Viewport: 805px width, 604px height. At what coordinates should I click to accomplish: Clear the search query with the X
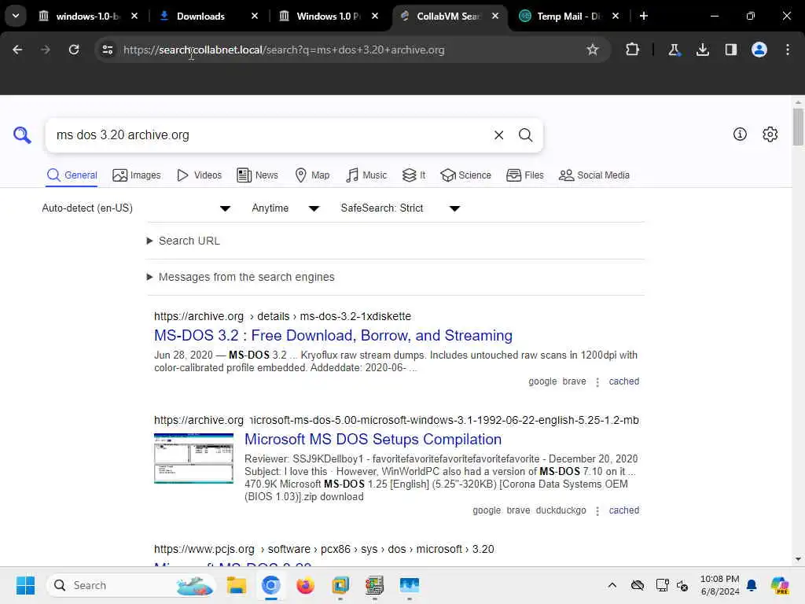tap(498, 135)
